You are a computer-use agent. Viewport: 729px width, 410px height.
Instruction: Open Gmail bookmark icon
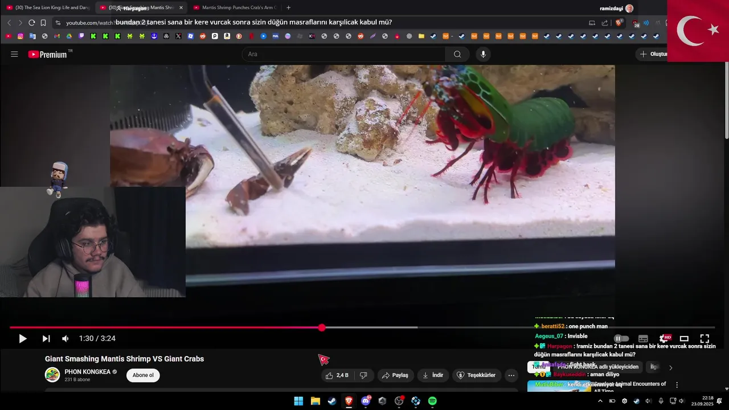[57, 36]
